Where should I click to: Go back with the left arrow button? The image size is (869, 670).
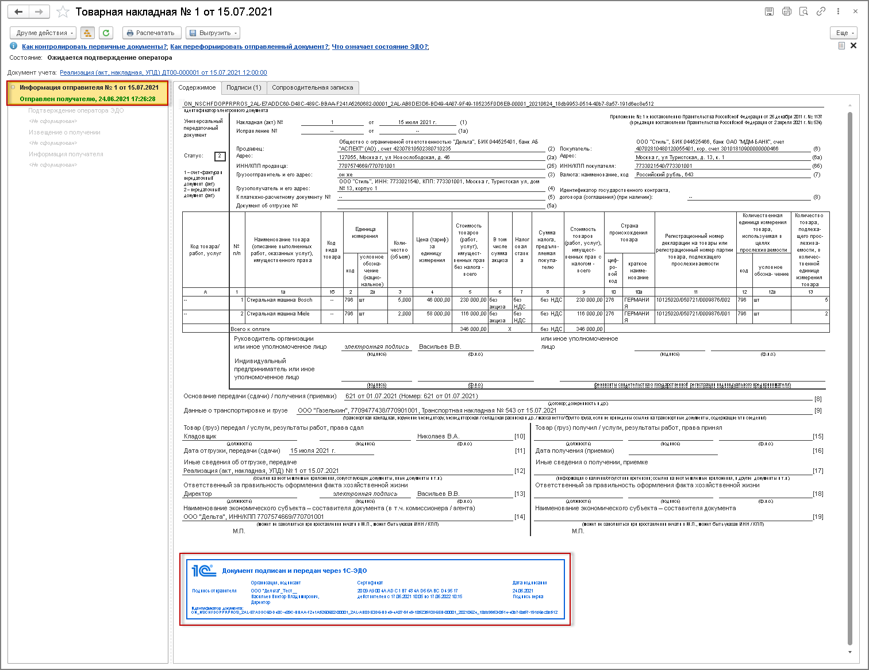coord(19,12)
